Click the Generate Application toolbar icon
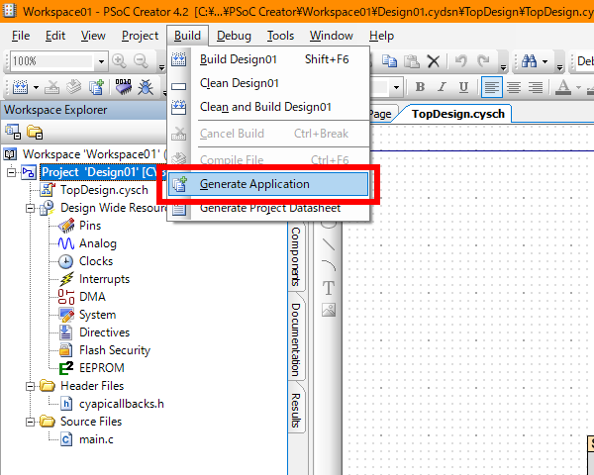Viewport: 594px width, 475px height. pyautogui.click(x=96, y=87)
